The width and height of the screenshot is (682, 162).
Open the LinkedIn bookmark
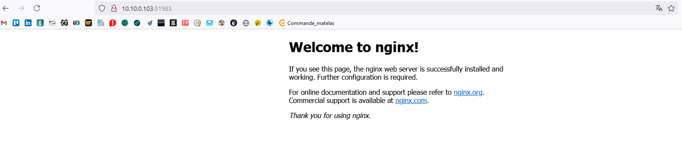coord(28,23)
